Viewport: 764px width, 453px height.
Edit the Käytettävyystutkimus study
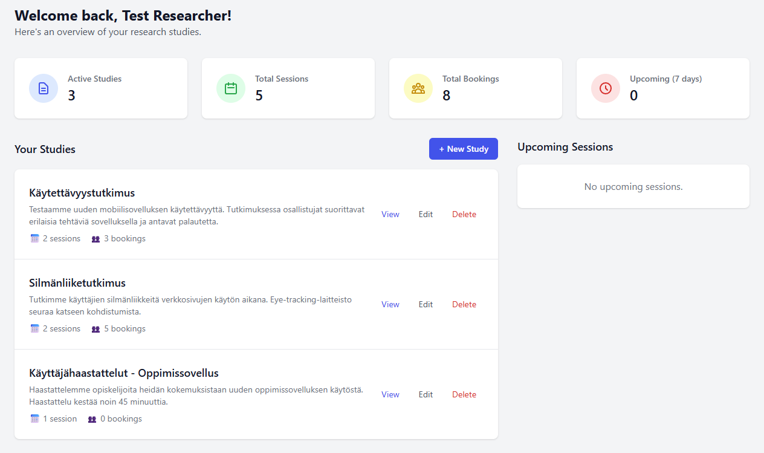(426, 214)
